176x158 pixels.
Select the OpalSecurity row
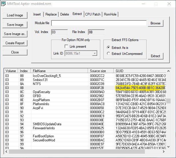85,92
